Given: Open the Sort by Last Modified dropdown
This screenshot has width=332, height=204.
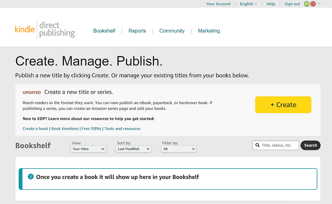Looking at the screenshot, I should click(133, 149).
